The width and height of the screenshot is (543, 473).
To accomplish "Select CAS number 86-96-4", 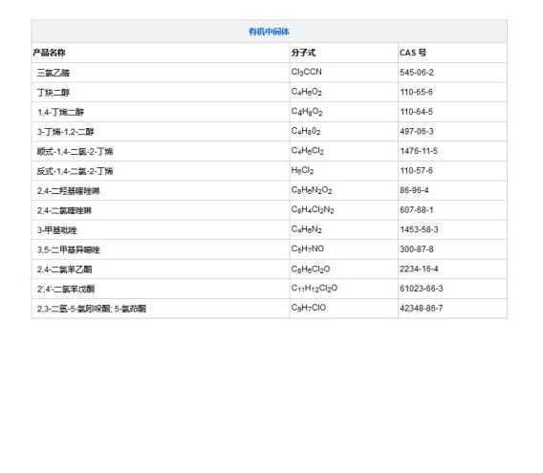I will (414, 191).
